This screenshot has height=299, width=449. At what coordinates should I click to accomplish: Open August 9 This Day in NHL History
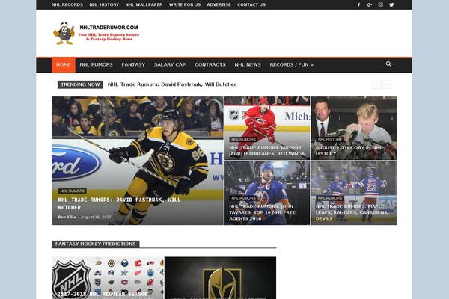click(349, 150)
